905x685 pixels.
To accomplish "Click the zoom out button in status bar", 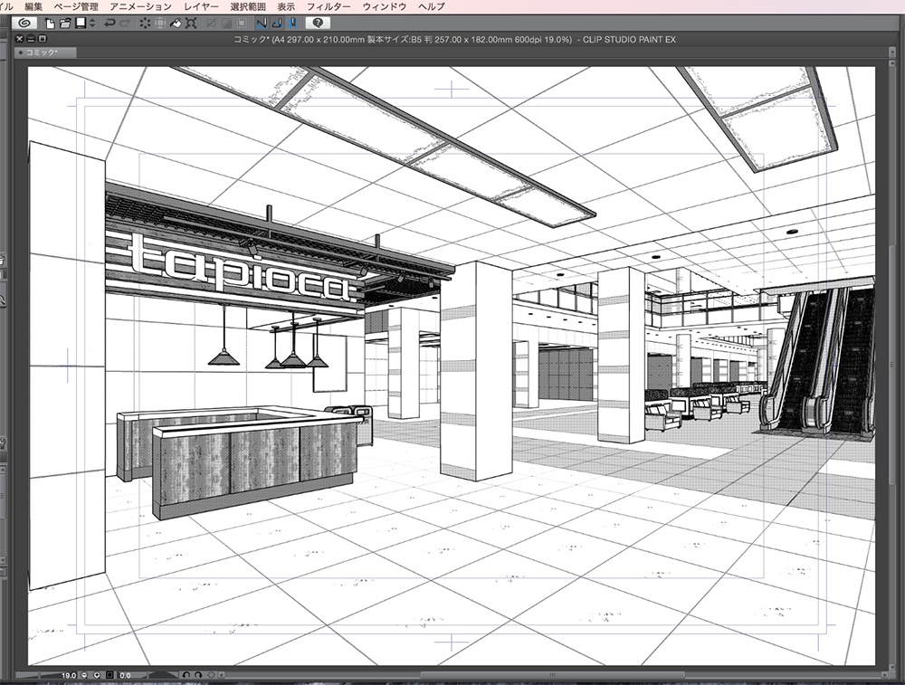I will [x=85, y=675].
